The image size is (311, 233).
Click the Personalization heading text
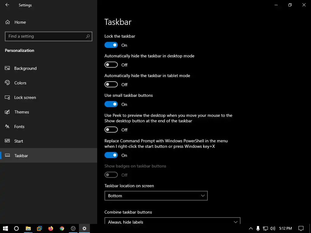click(19, 51)
